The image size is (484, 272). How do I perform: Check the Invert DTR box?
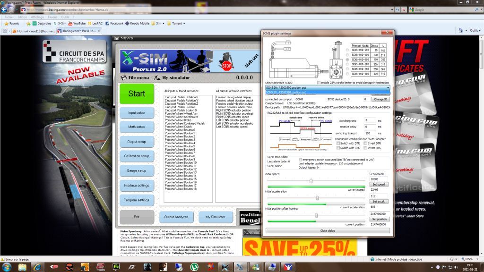click(365, 144)
